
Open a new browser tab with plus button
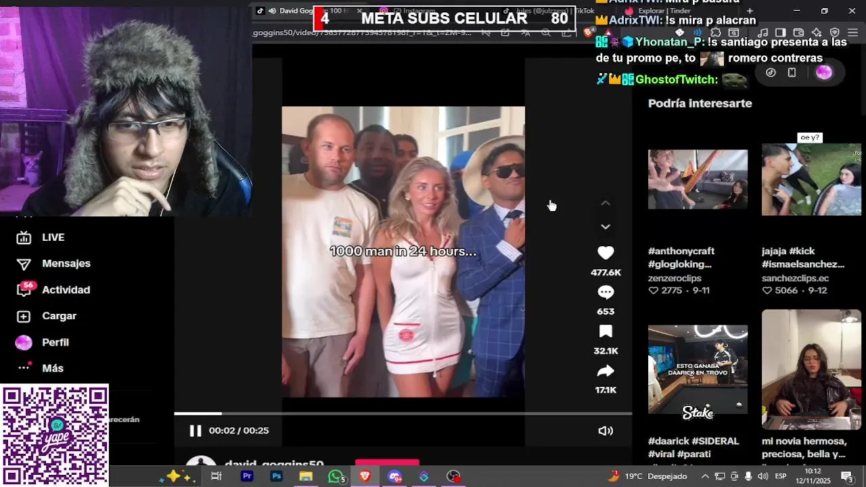point(750,11)
